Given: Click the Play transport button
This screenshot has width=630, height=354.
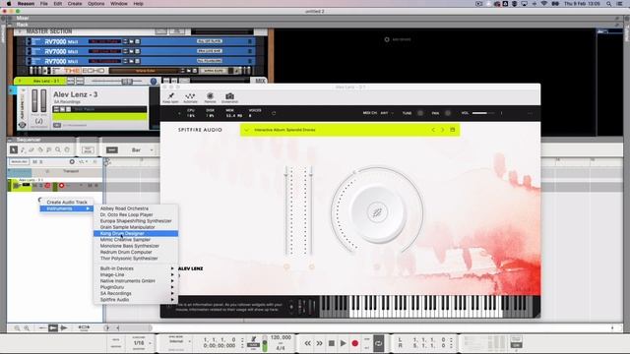Looking at the screenshot, I should 344,343.
